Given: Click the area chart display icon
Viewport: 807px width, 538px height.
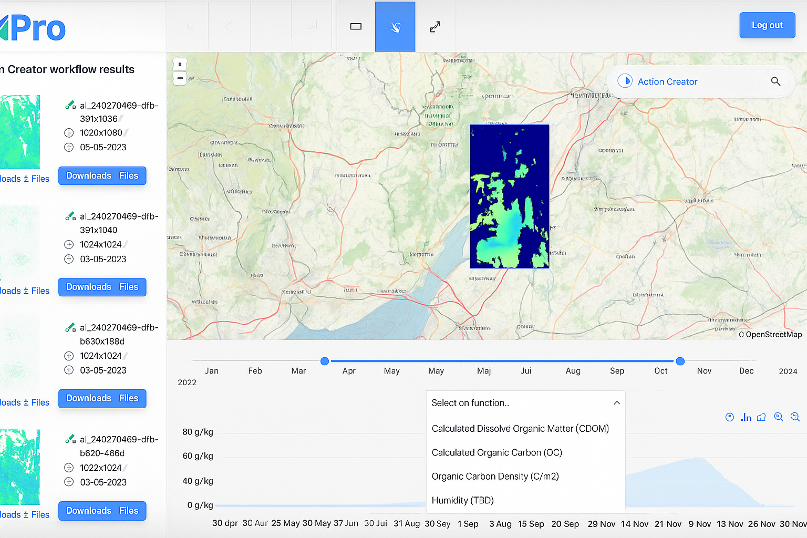Looking at the screenshot, I should tap(761, 417).
